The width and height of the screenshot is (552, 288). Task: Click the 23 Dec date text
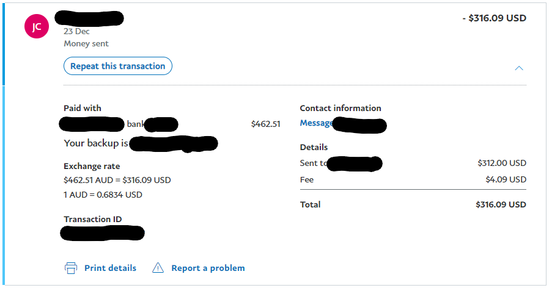(x=77, y=31)
